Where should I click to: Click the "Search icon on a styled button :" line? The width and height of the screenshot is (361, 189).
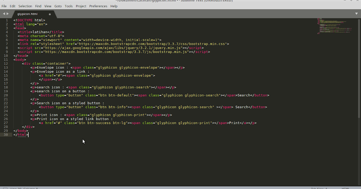point(67,103)
